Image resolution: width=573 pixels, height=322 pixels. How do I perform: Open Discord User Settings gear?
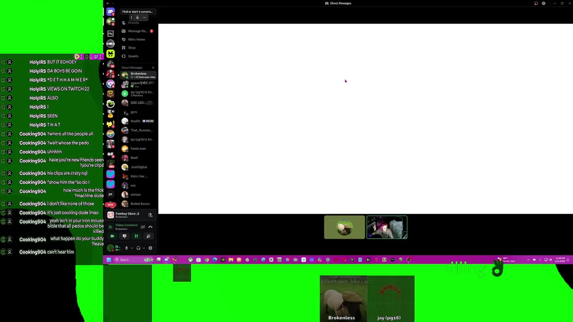[x=150, y=248]
